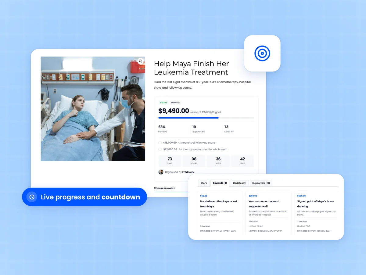
Task: Click 'Six months of follow-up scans' text
Action: 197,143
